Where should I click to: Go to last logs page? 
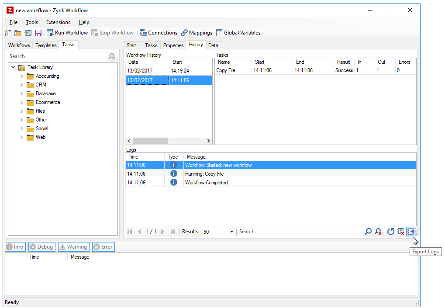pyautogui.click(x=172, y=232)
